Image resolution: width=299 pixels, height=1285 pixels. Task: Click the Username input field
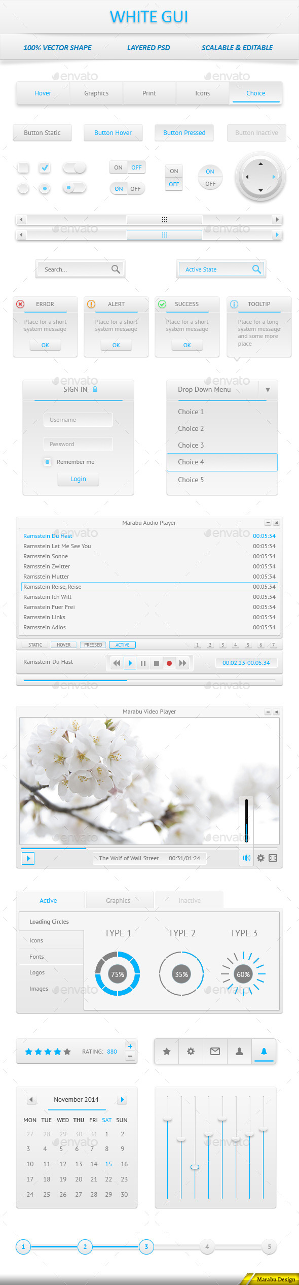(x=78, y=420)
